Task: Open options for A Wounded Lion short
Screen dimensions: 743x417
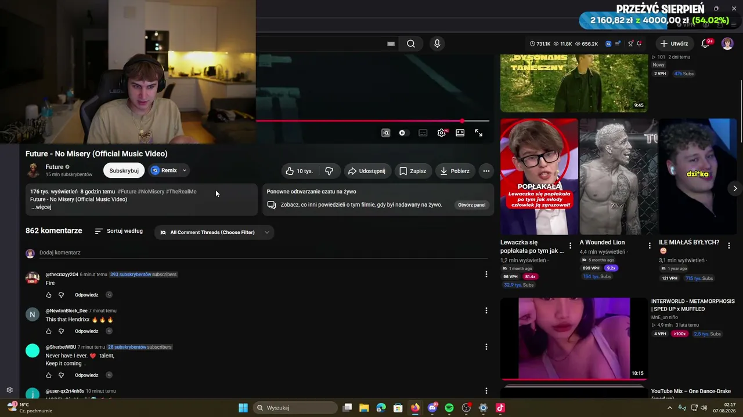Action: [650, 246]
